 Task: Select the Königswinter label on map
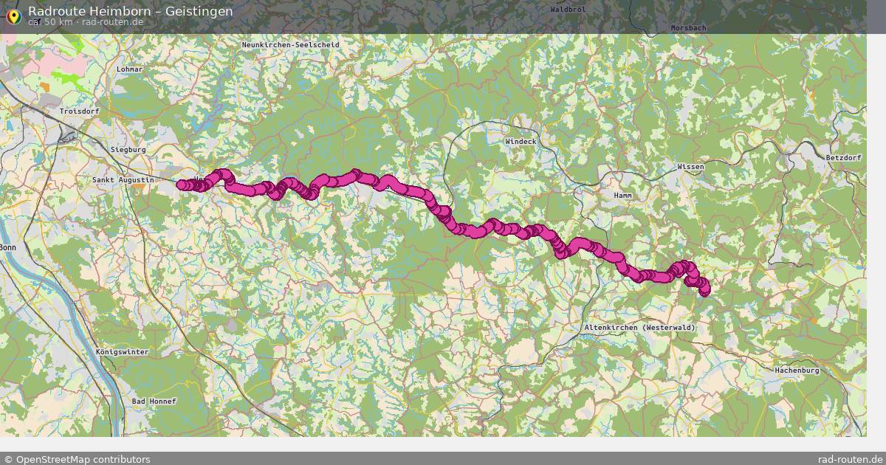[122, 351]
